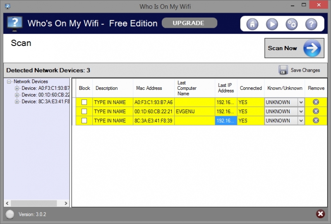Expand tree node Device: 00:1D:60:CB:22
331x224 pixels.
pos(17,95)
